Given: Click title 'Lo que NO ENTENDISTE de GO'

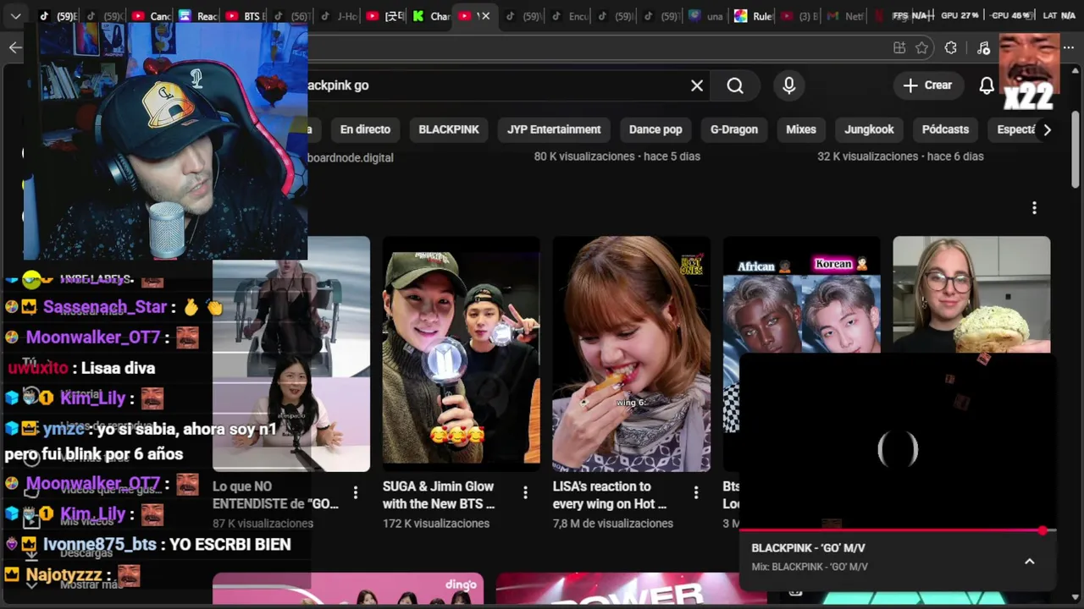Looking at the screenshot, I should [x=275, y=495].
